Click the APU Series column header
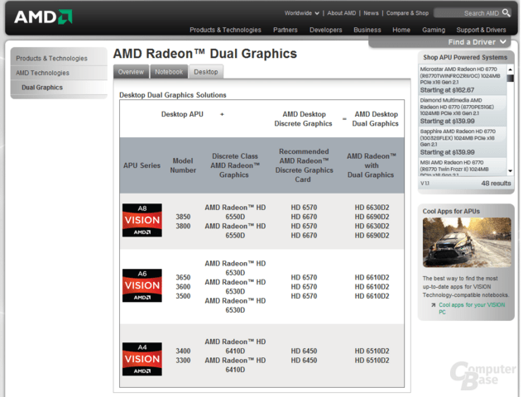This screenshot has height=397, width=523. (x=142, y=165)
